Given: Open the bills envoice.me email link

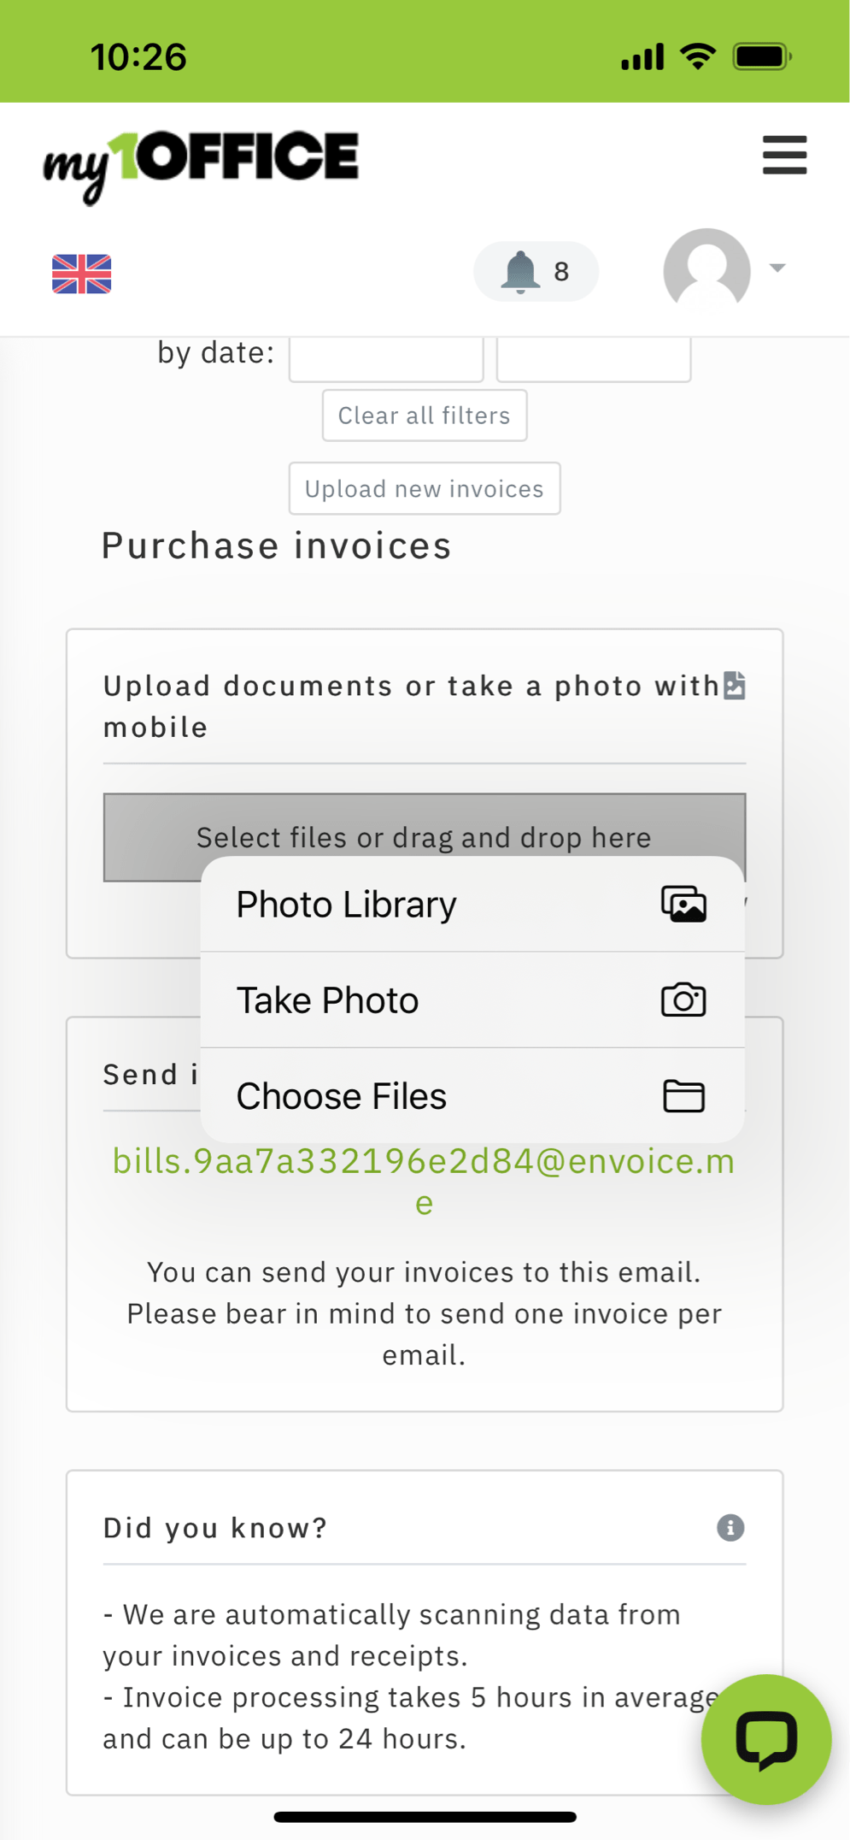Looking at the screenshot, I should (x=425, y=1182).
